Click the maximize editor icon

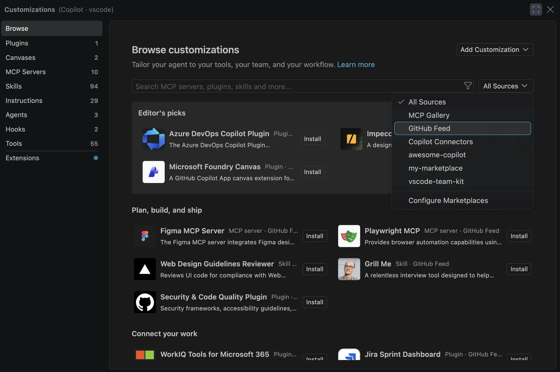[x=536, y=10]
